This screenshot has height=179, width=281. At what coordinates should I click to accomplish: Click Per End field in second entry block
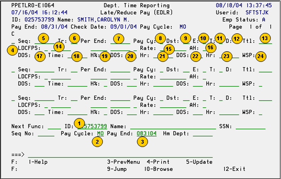tap(120, 70)
